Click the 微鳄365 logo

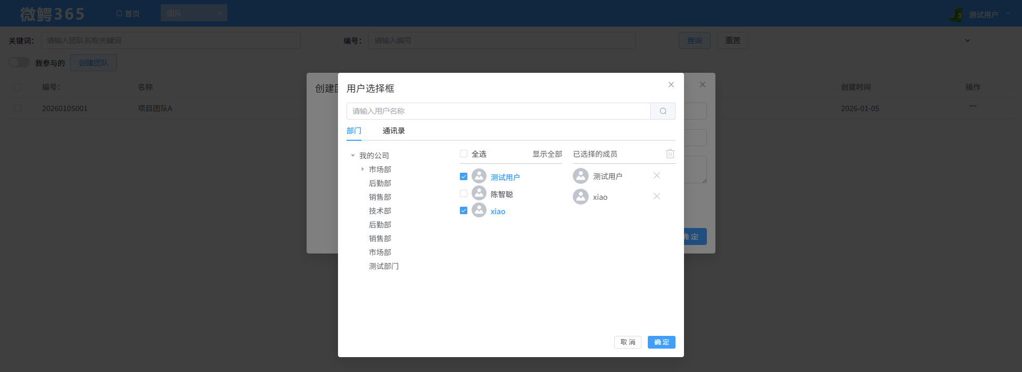pos(52,14)
